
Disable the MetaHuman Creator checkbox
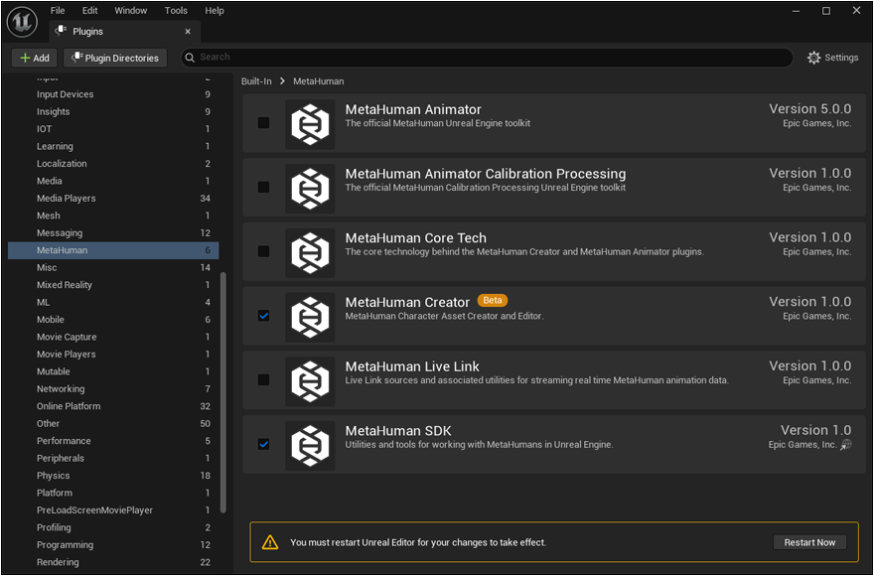pyautogui.click(x=263, y=316)
